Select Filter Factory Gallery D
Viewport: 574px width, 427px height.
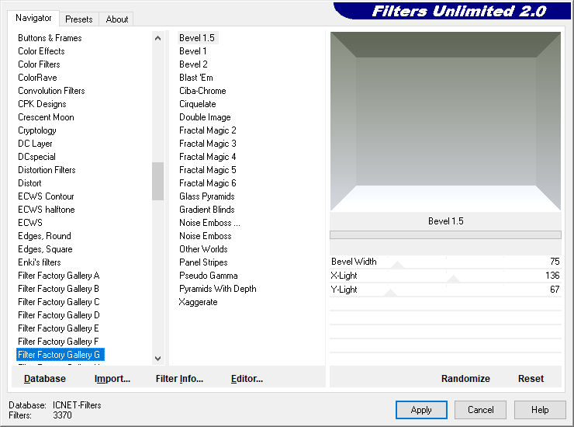point(59,315)
